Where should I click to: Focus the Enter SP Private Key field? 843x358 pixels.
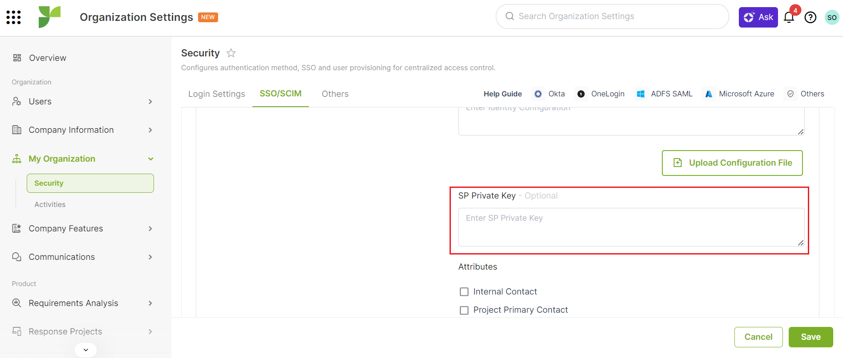point(631,227)
